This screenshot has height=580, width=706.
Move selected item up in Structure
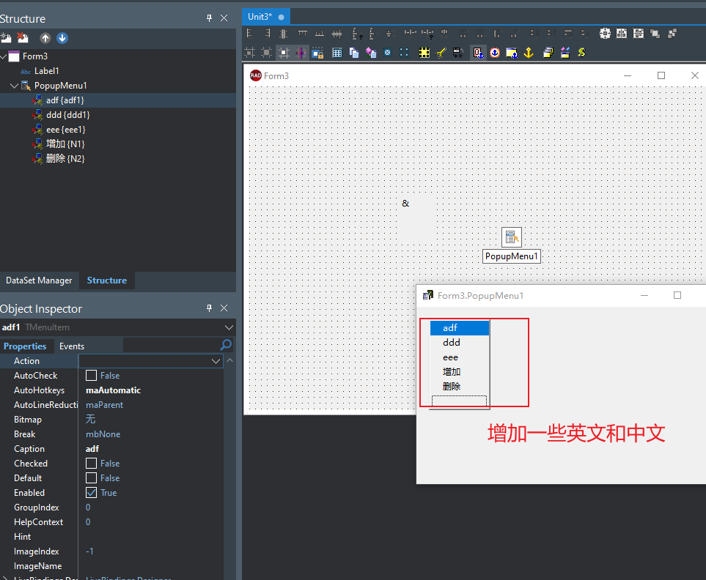click(x=45, y=38)
